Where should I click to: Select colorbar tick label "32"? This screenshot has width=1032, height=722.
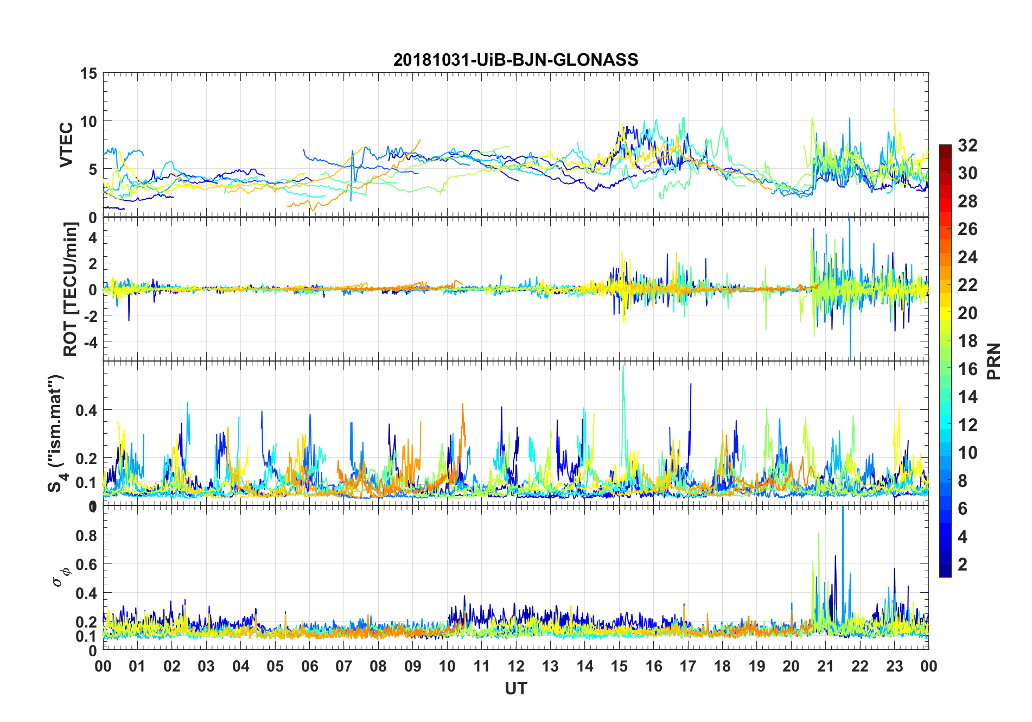(x=967, y=145)
